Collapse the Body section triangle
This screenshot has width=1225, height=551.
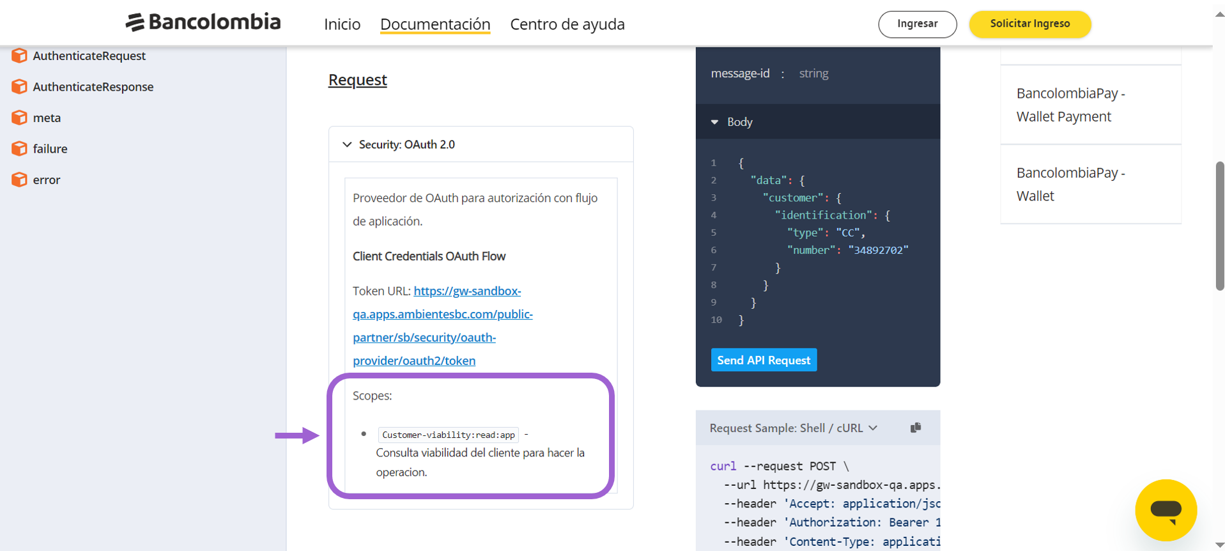pyautogui.click(x=714, y=122)
